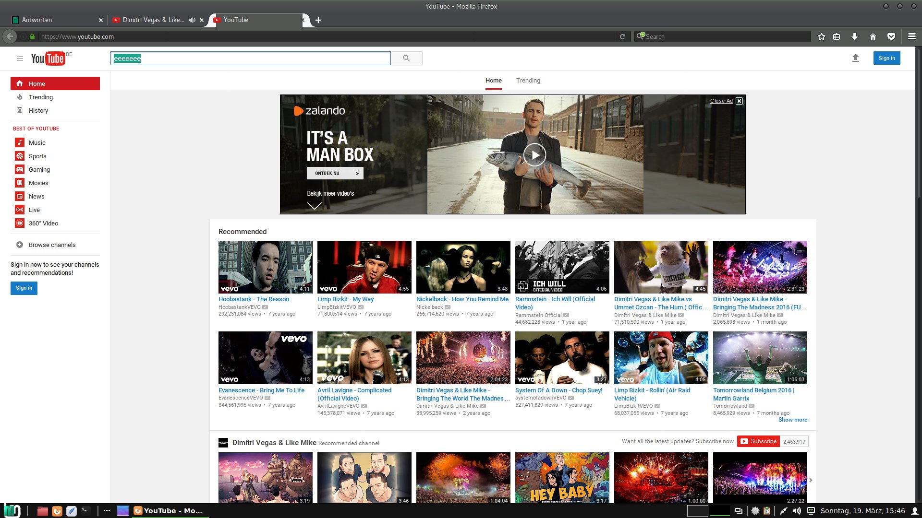Open the YouTube guide hamburger menu
Screen dimensions: 922x518
[20, 59]
